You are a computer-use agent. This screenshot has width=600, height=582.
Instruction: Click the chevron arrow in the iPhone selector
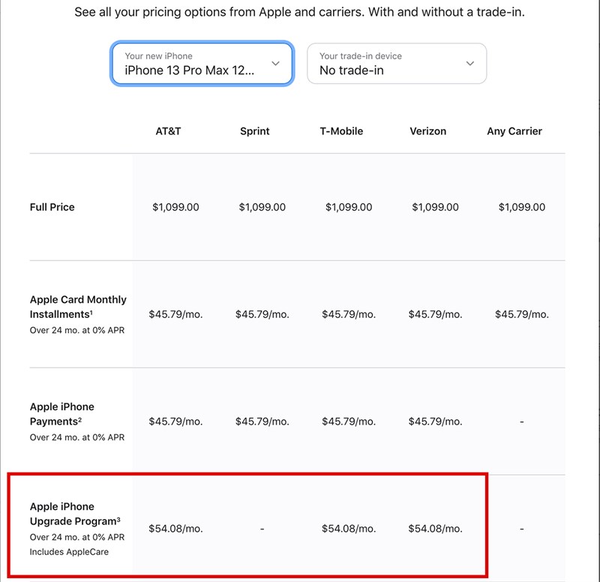275,64
